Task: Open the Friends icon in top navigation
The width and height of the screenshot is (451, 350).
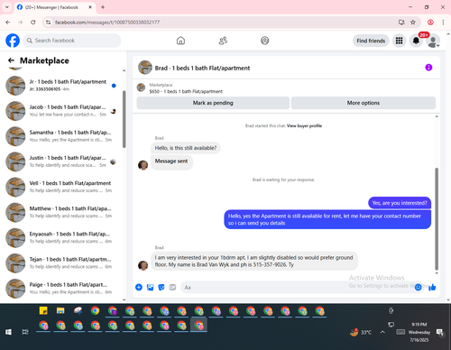Action: coord(223,41)
